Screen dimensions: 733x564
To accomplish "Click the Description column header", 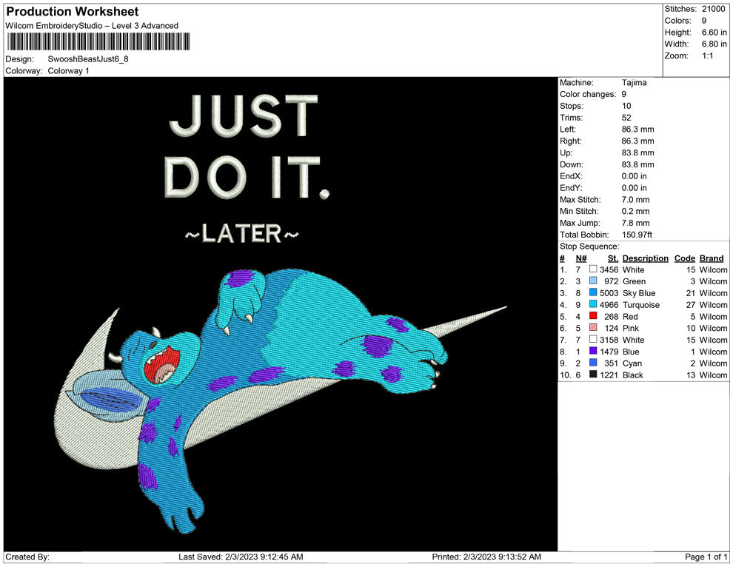I will coord(645,258).
